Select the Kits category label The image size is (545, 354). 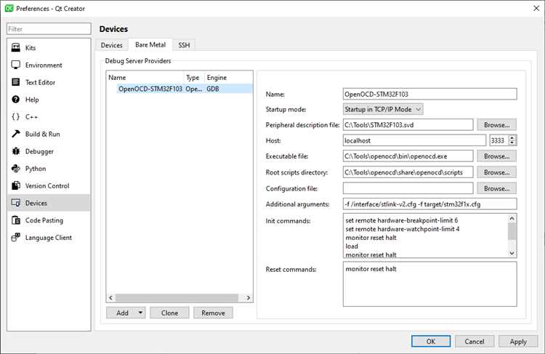point(31,48)
